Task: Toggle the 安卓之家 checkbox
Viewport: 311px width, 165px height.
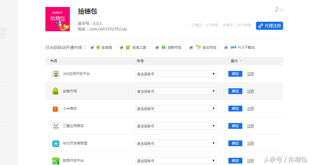Action: pos(122,47)
